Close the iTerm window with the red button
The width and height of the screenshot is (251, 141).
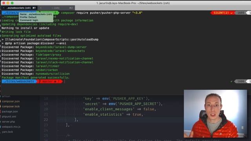click(4, 3)
